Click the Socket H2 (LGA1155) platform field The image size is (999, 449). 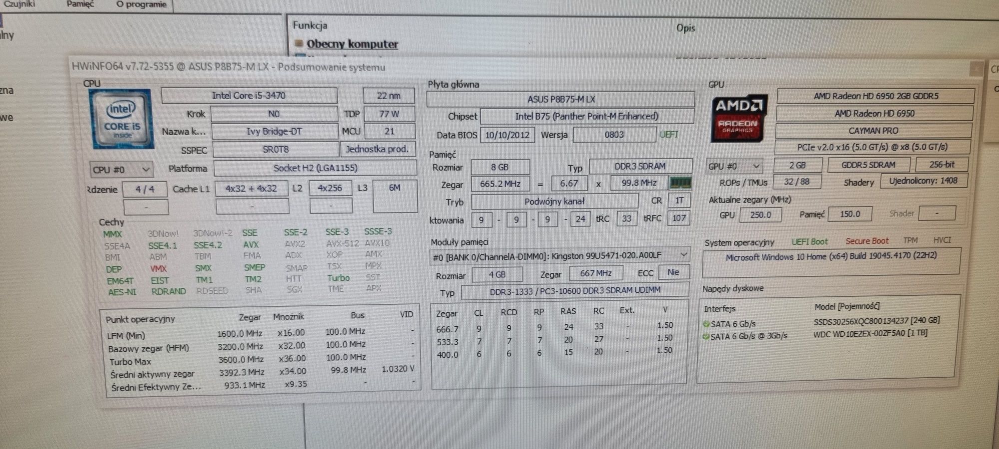coord(316,168)
